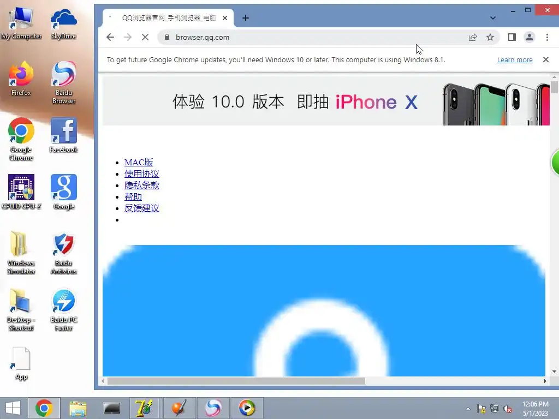This screenshot has height=419, width=559.
Task: Open Chrome's three-dot menu
Action: pos(547,37)
